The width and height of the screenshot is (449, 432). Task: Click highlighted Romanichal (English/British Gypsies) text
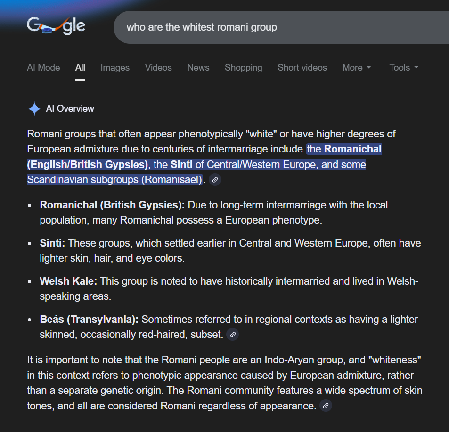click(88, 165)
